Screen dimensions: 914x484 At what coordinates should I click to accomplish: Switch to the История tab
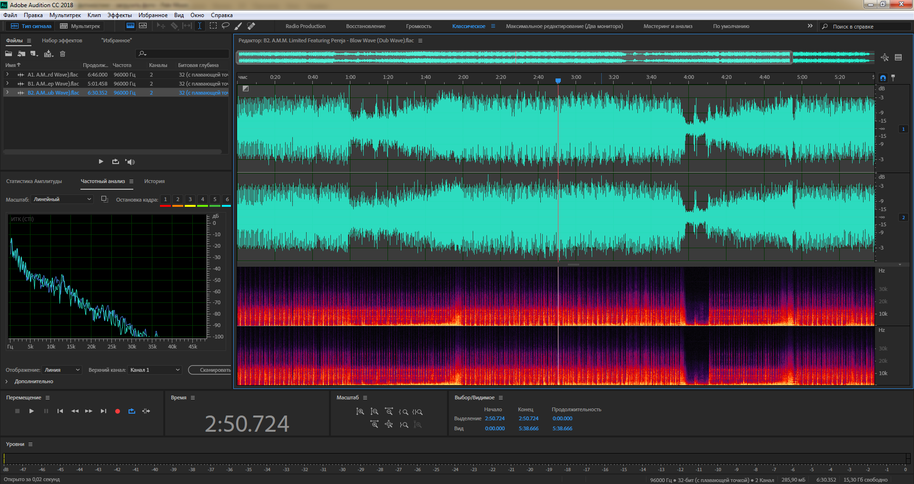click(154, 182)
